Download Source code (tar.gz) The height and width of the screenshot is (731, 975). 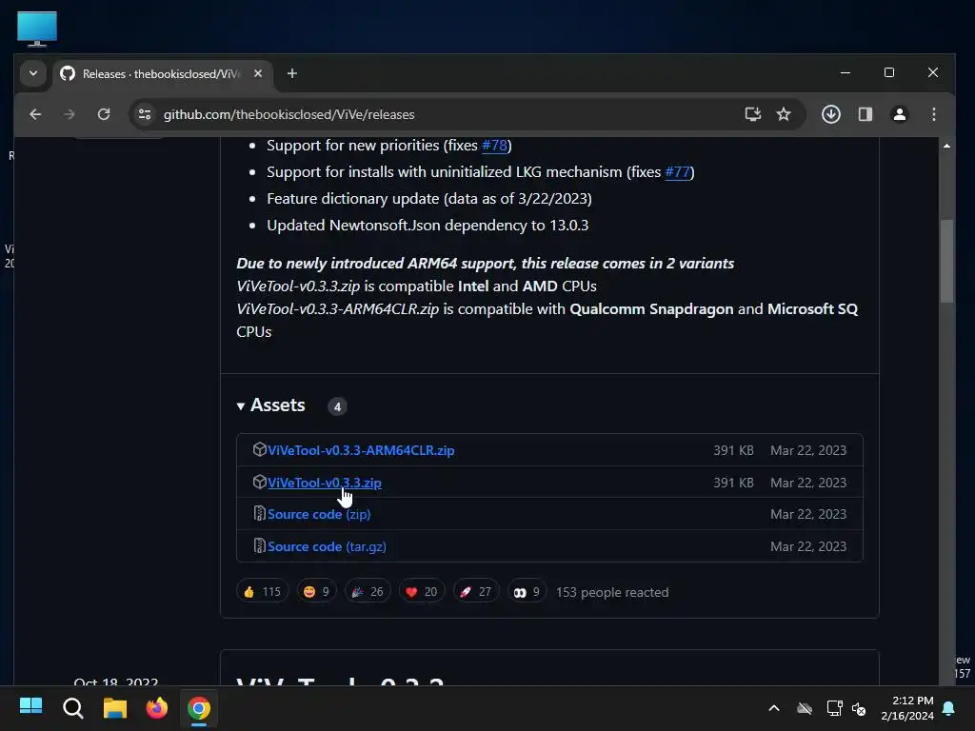click(327, 546)
